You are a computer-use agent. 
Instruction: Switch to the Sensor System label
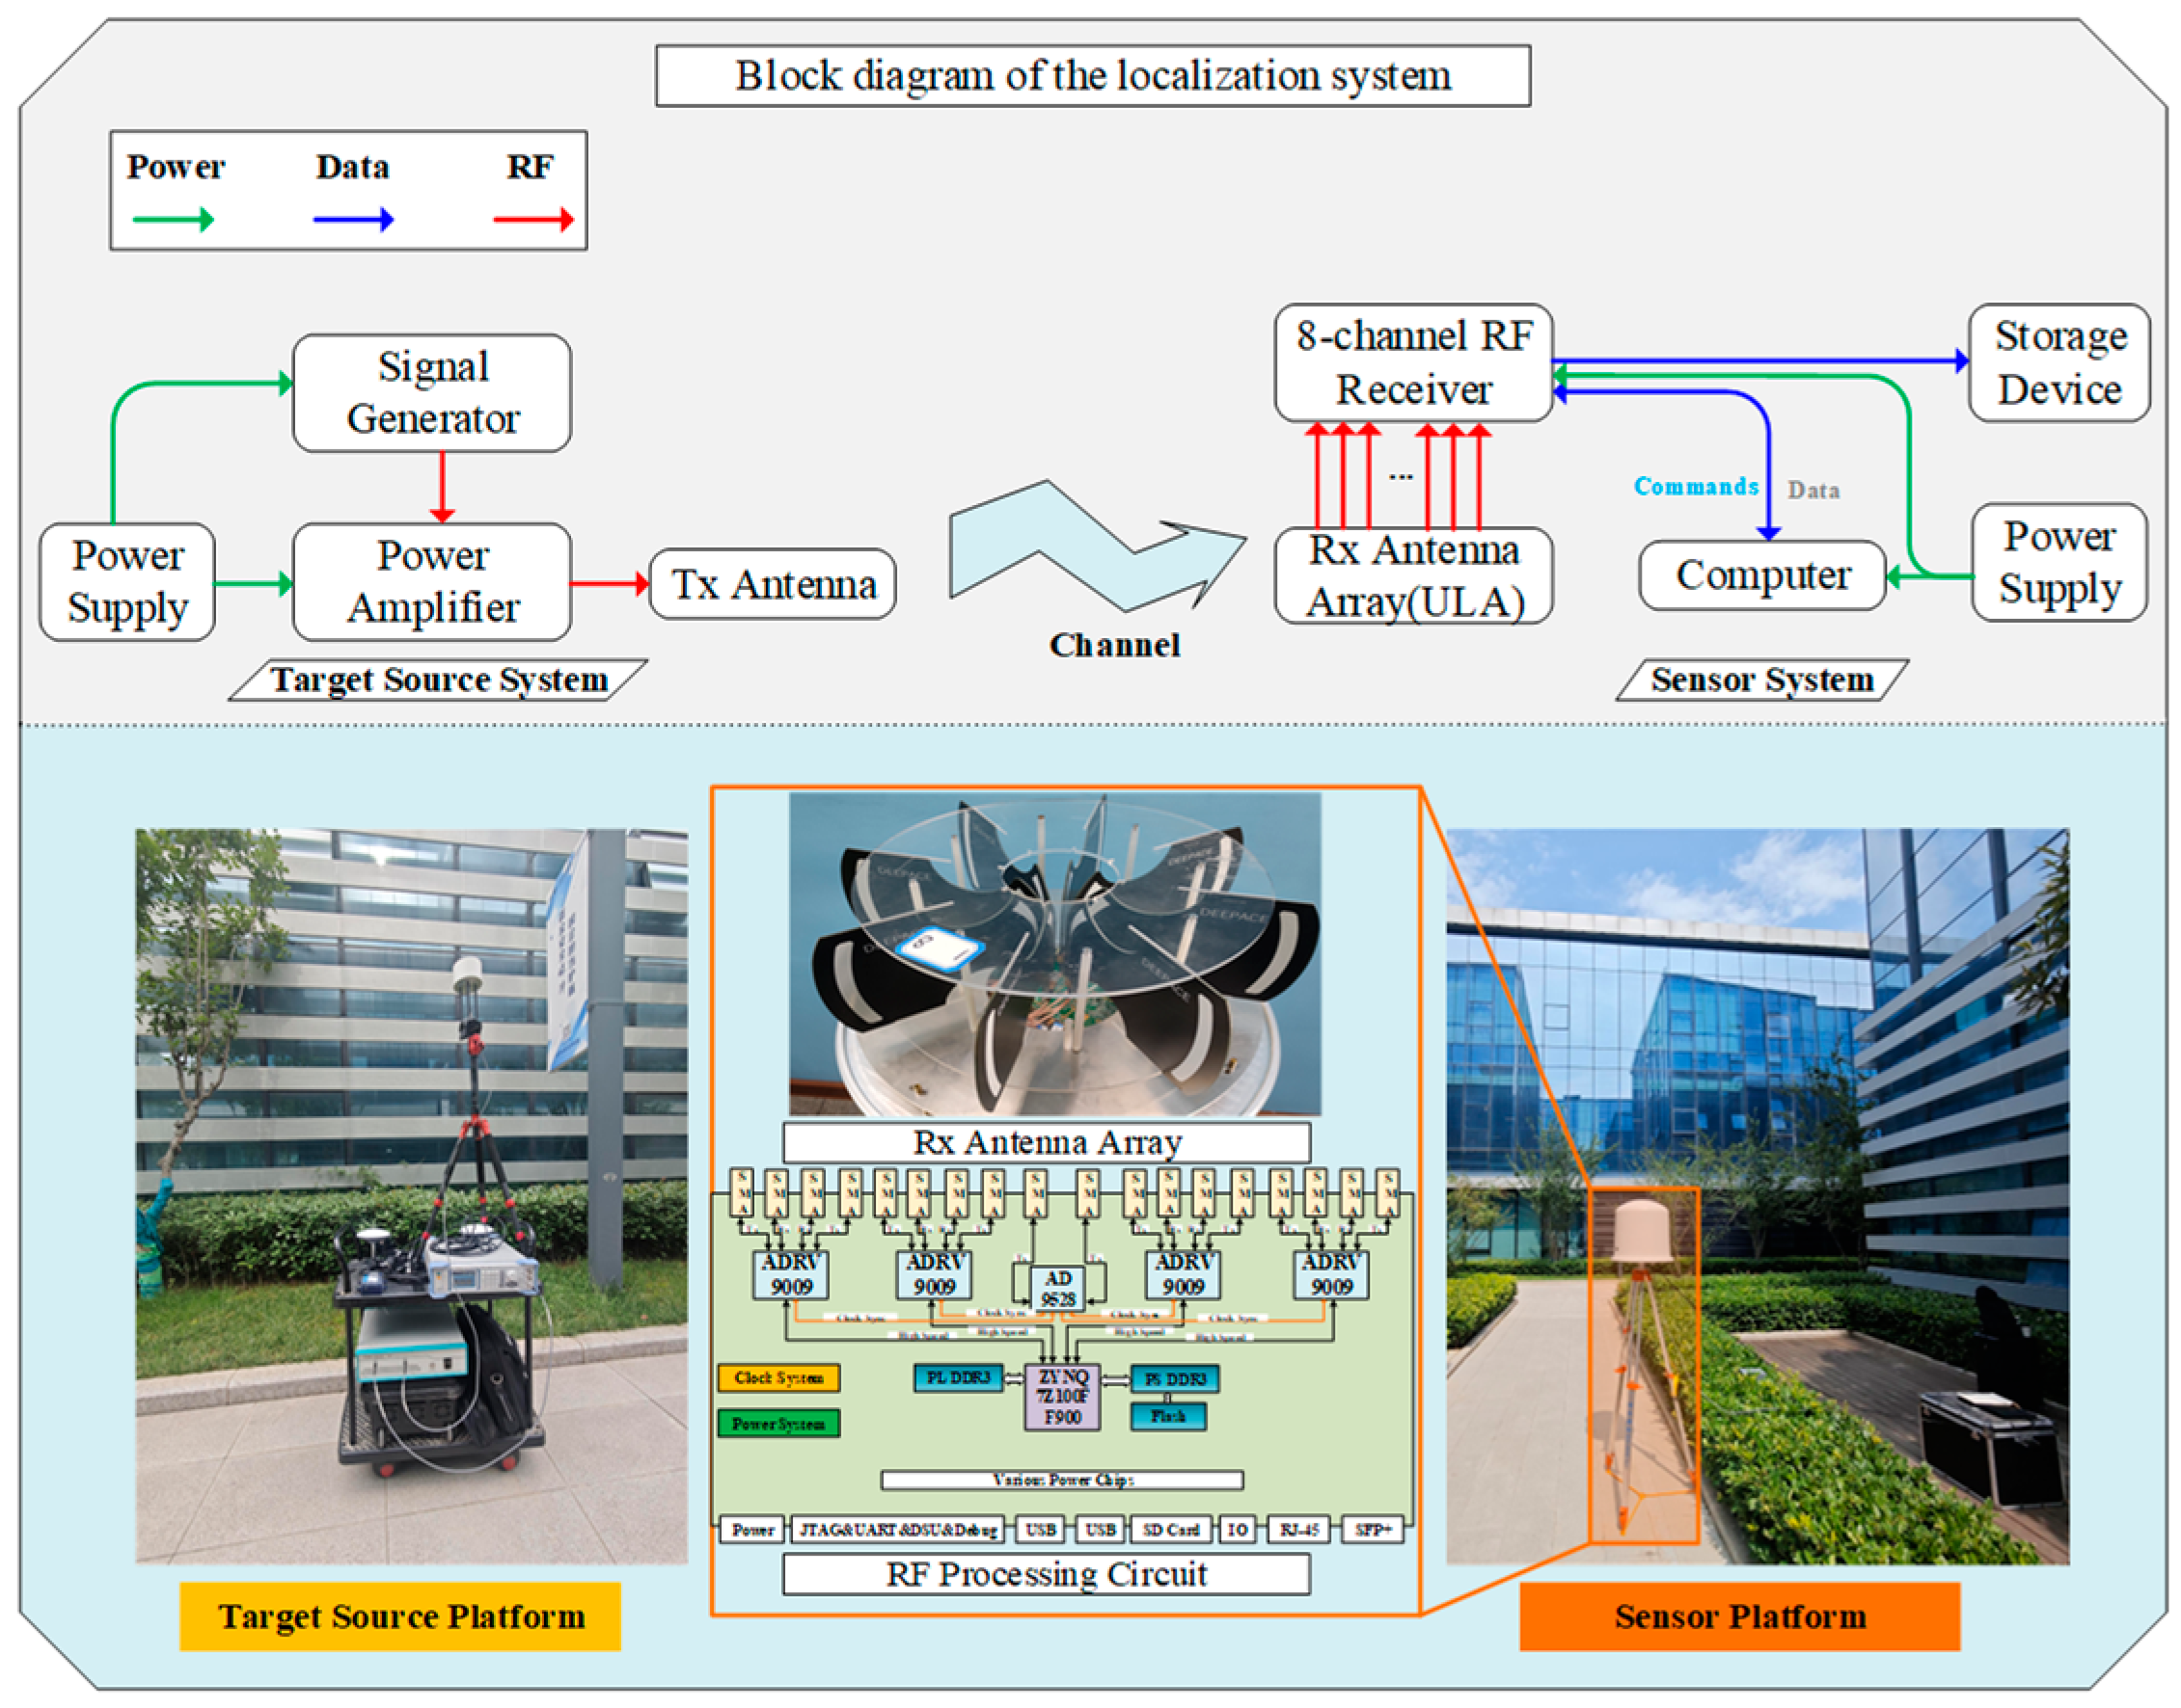pyautogui.click(x=1762, y=680)
